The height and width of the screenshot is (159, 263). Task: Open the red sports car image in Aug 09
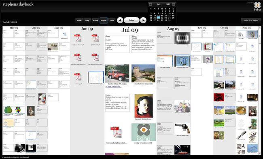click(182, 150)
